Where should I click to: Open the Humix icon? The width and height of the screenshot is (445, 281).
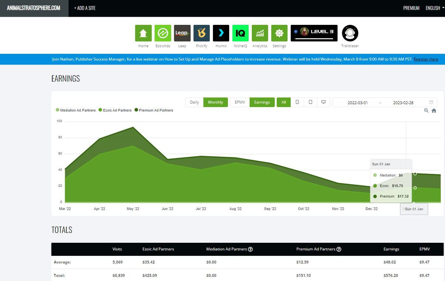pyautogui.click(x=221, y=33)
